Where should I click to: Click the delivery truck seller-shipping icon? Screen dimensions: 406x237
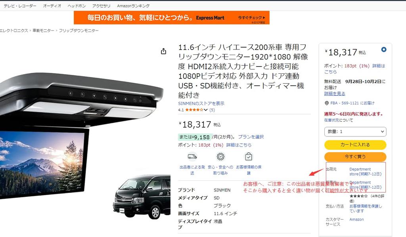[x=192, y=157]
